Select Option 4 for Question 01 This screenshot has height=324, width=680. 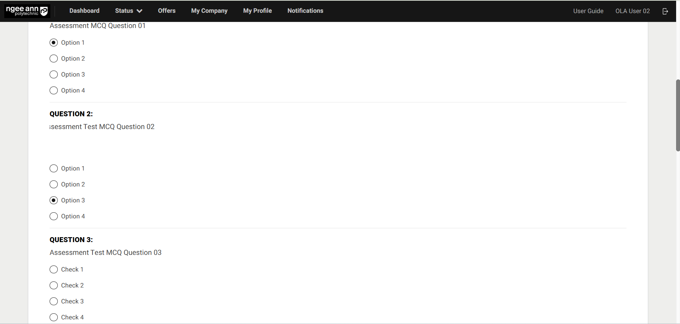(x=54, y=90)
